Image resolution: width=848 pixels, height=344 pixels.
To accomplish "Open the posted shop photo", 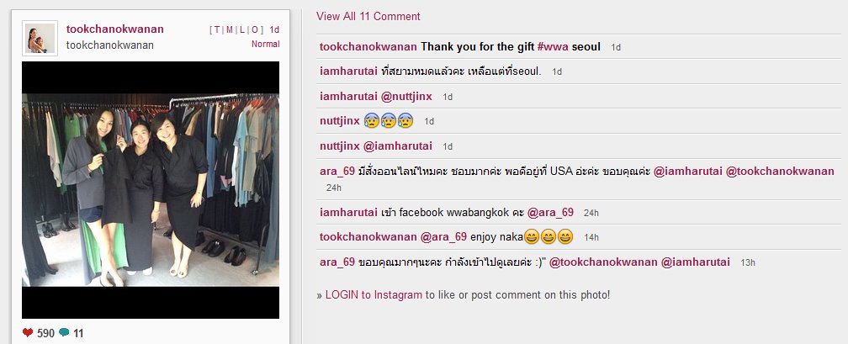I will pos(151,190).
